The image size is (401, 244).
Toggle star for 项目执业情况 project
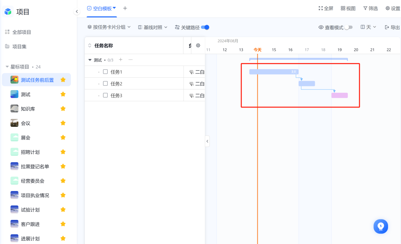click(x=63, y=195)
